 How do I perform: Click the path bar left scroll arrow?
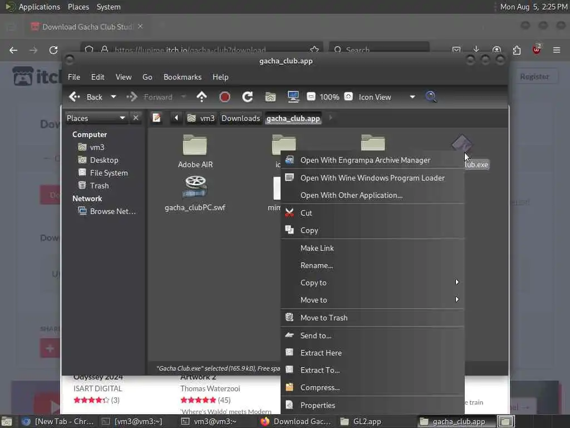(x=176, y=118)
